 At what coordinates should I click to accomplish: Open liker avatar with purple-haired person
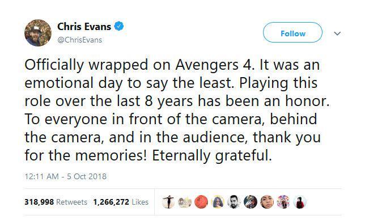tap(218, 202)
